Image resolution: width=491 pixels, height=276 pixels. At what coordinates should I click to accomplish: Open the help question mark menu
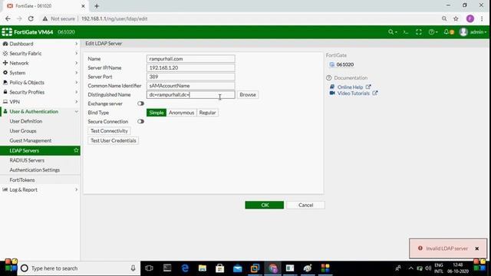(x=433, y=32)
